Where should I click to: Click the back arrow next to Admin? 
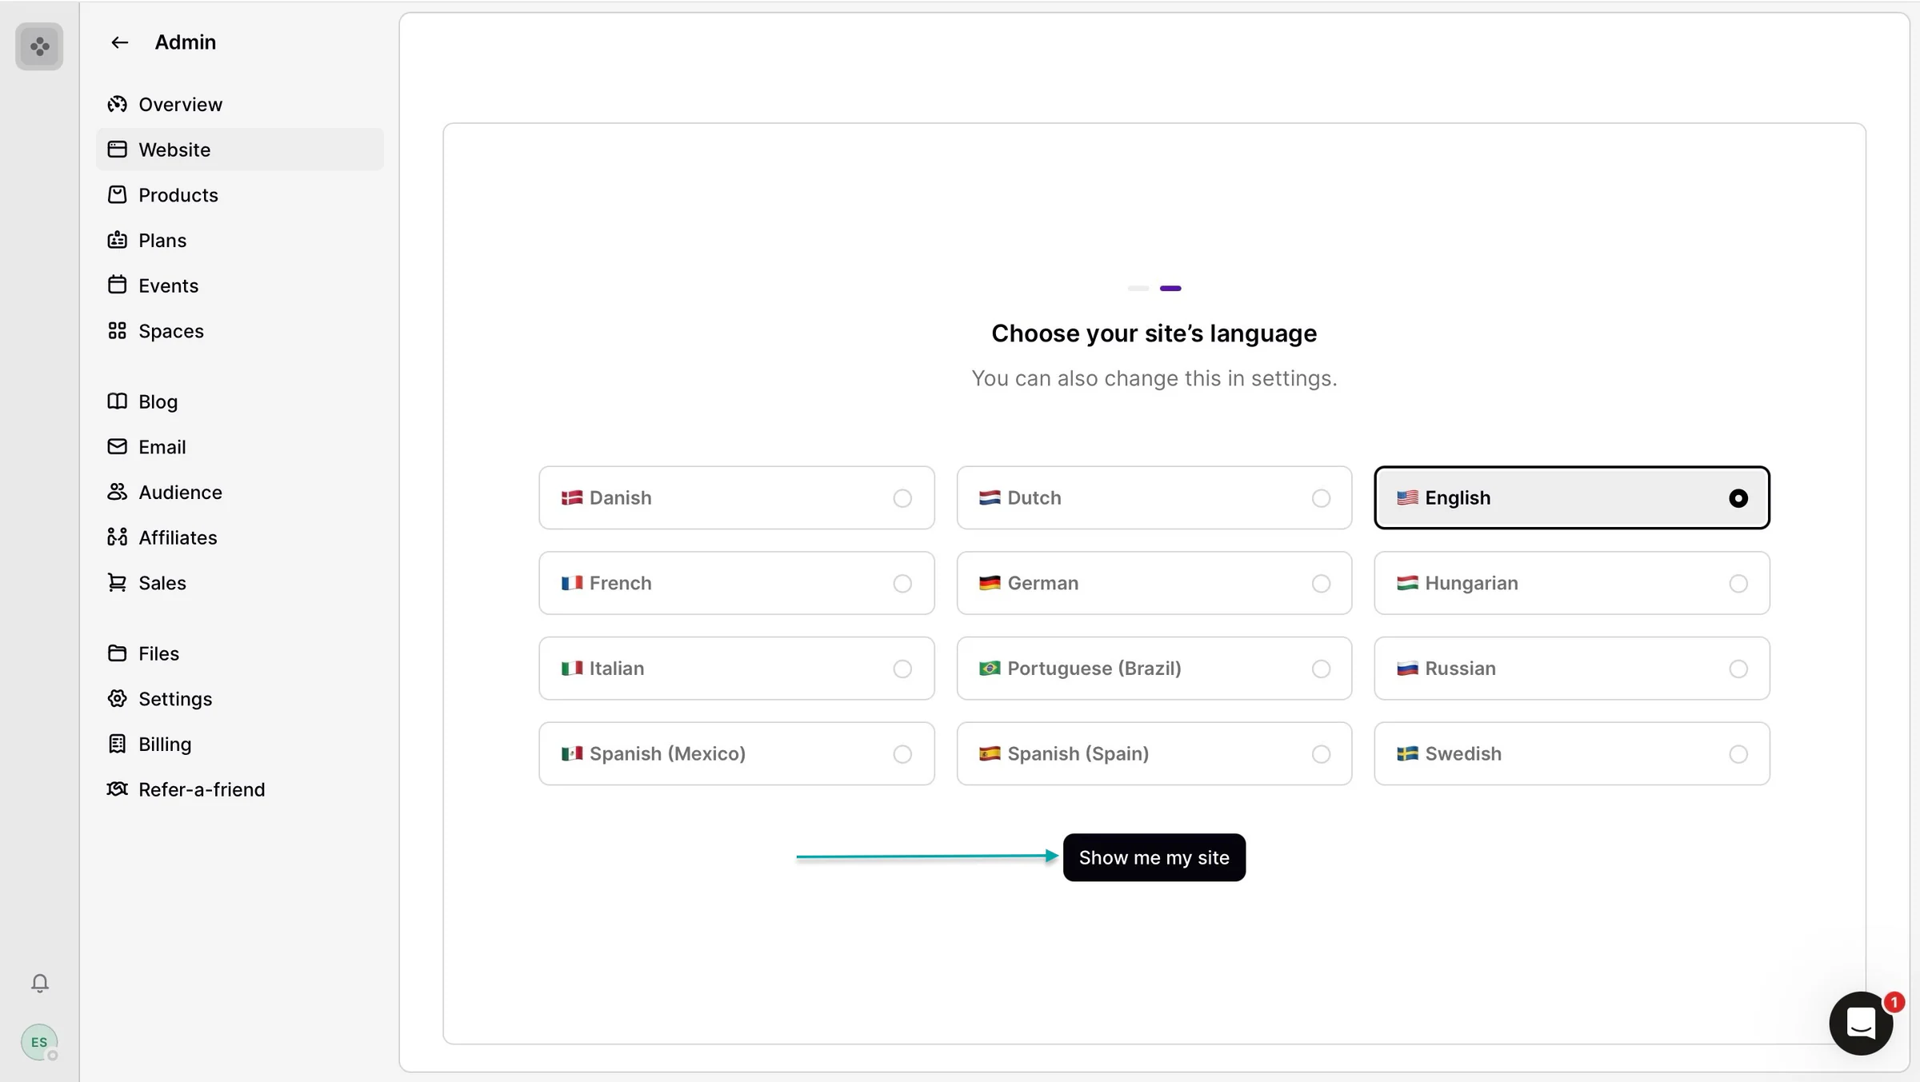click(119, 42)
